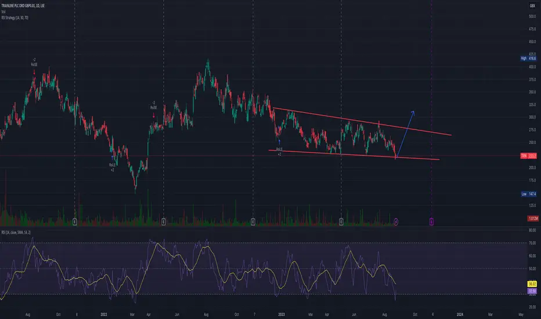
Task: Click the RsiSE sell signal near April 2022
Action: (154, 108)
